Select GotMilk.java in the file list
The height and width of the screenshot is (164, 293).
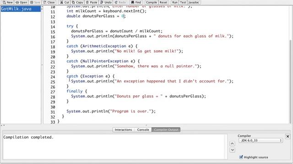(x=21, y=9)
